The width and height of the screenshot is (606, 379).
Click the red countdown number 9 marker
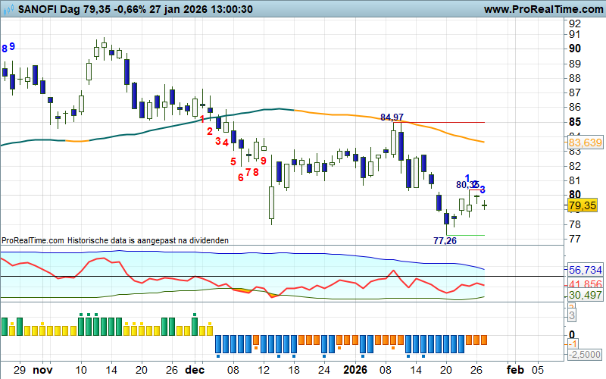pyautogui.click(x=264, y=161)
